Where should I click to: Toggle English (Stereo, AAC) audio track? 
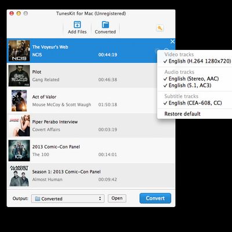pos(191,79)
